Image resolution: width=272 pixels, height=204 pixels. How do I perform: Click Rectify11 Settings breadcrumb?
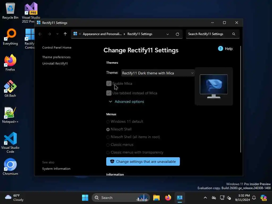tap(140, 34)
